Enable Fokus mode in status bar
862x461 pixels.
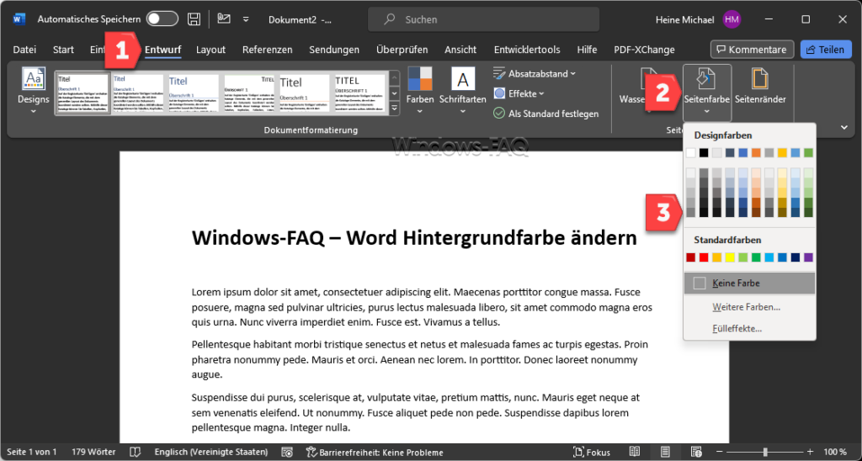click(592, 453)
